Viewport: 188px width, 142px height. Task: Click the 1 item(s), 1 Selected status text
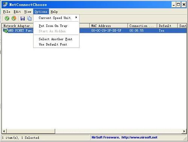click(21, 137)
